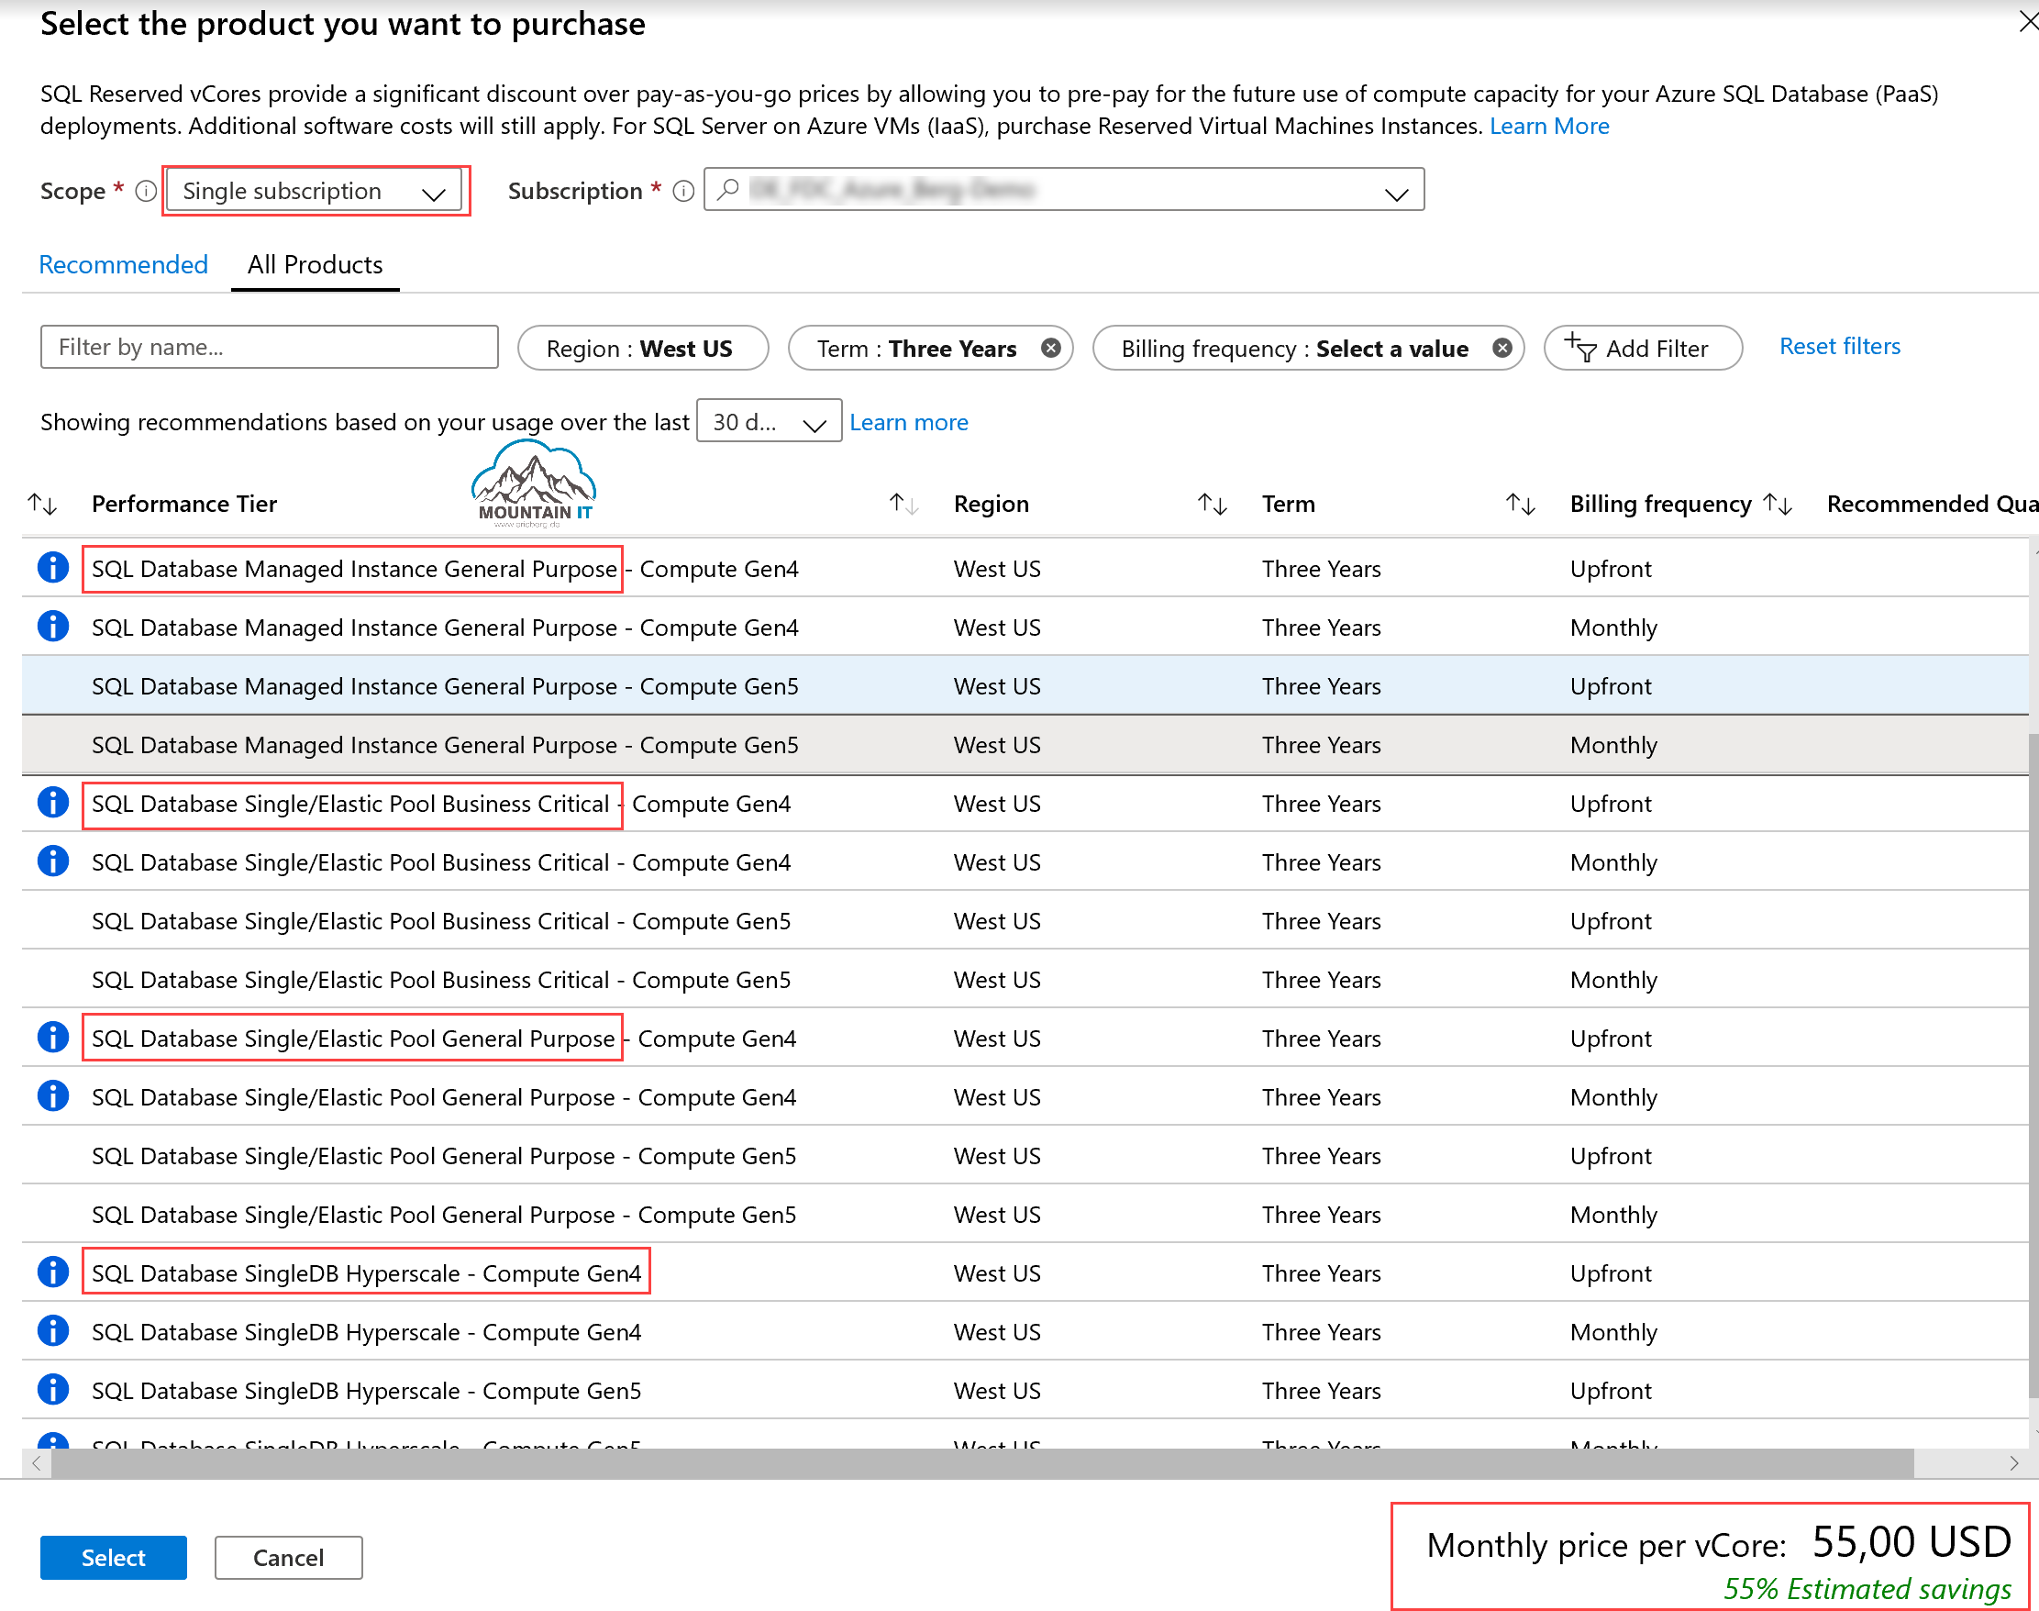The image size is (2039, 1611).
Task: Clear the Billing frequency filter chip
Action: coord(1502,347)
